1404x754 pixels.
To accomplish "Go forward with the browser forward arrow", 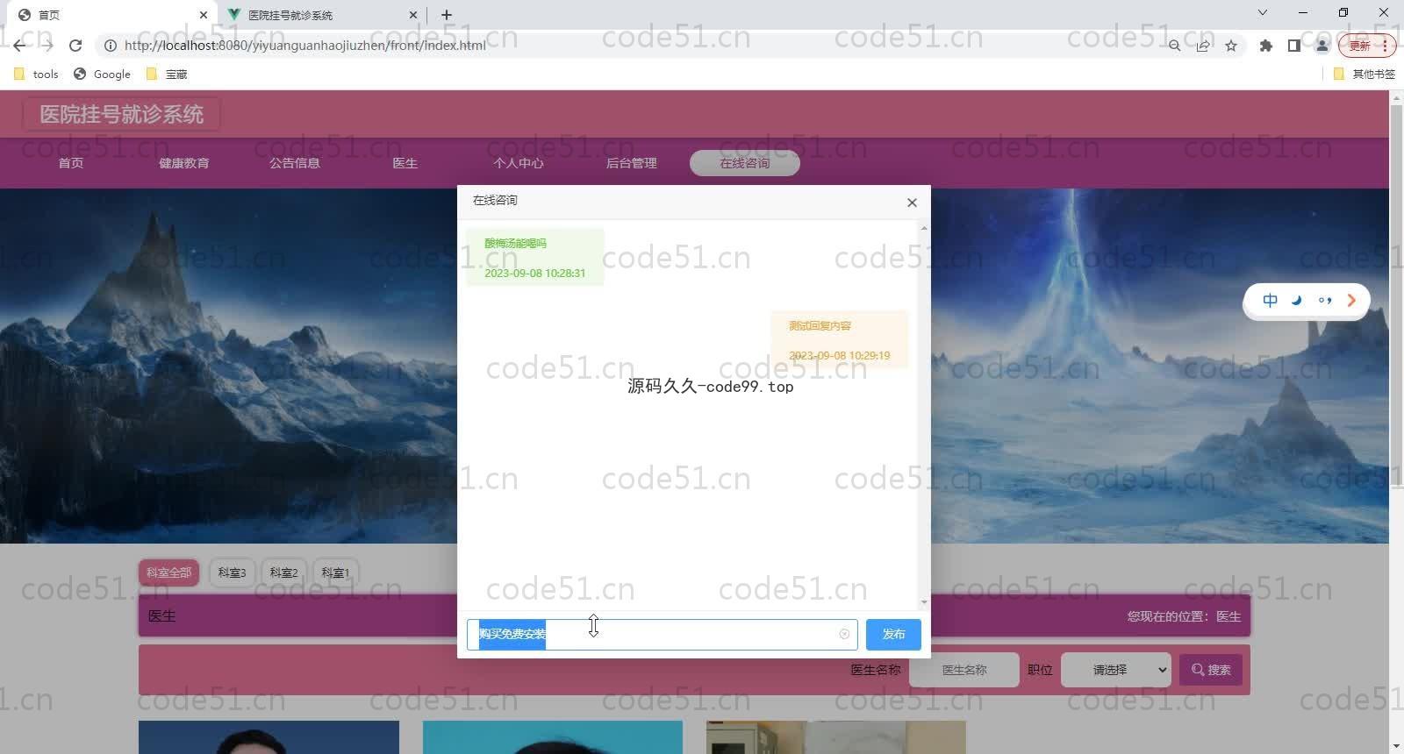I will (x=47, y=46).
